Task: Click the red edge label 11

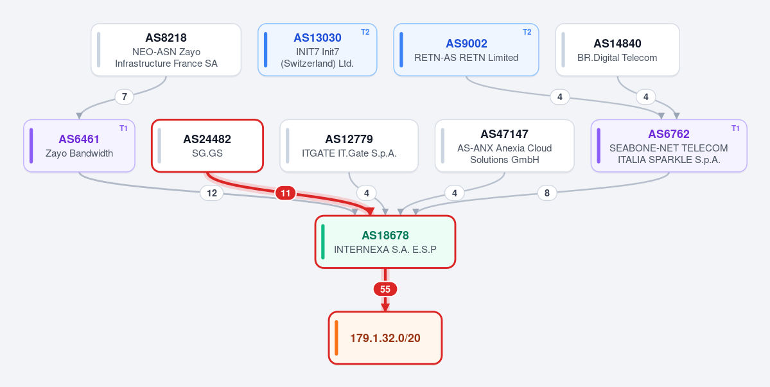Action: pos(285,193)
